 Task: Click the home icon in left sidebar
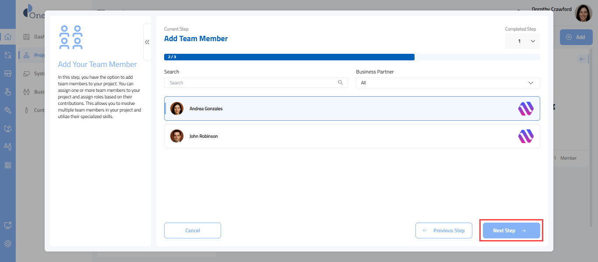pos(7,37)
